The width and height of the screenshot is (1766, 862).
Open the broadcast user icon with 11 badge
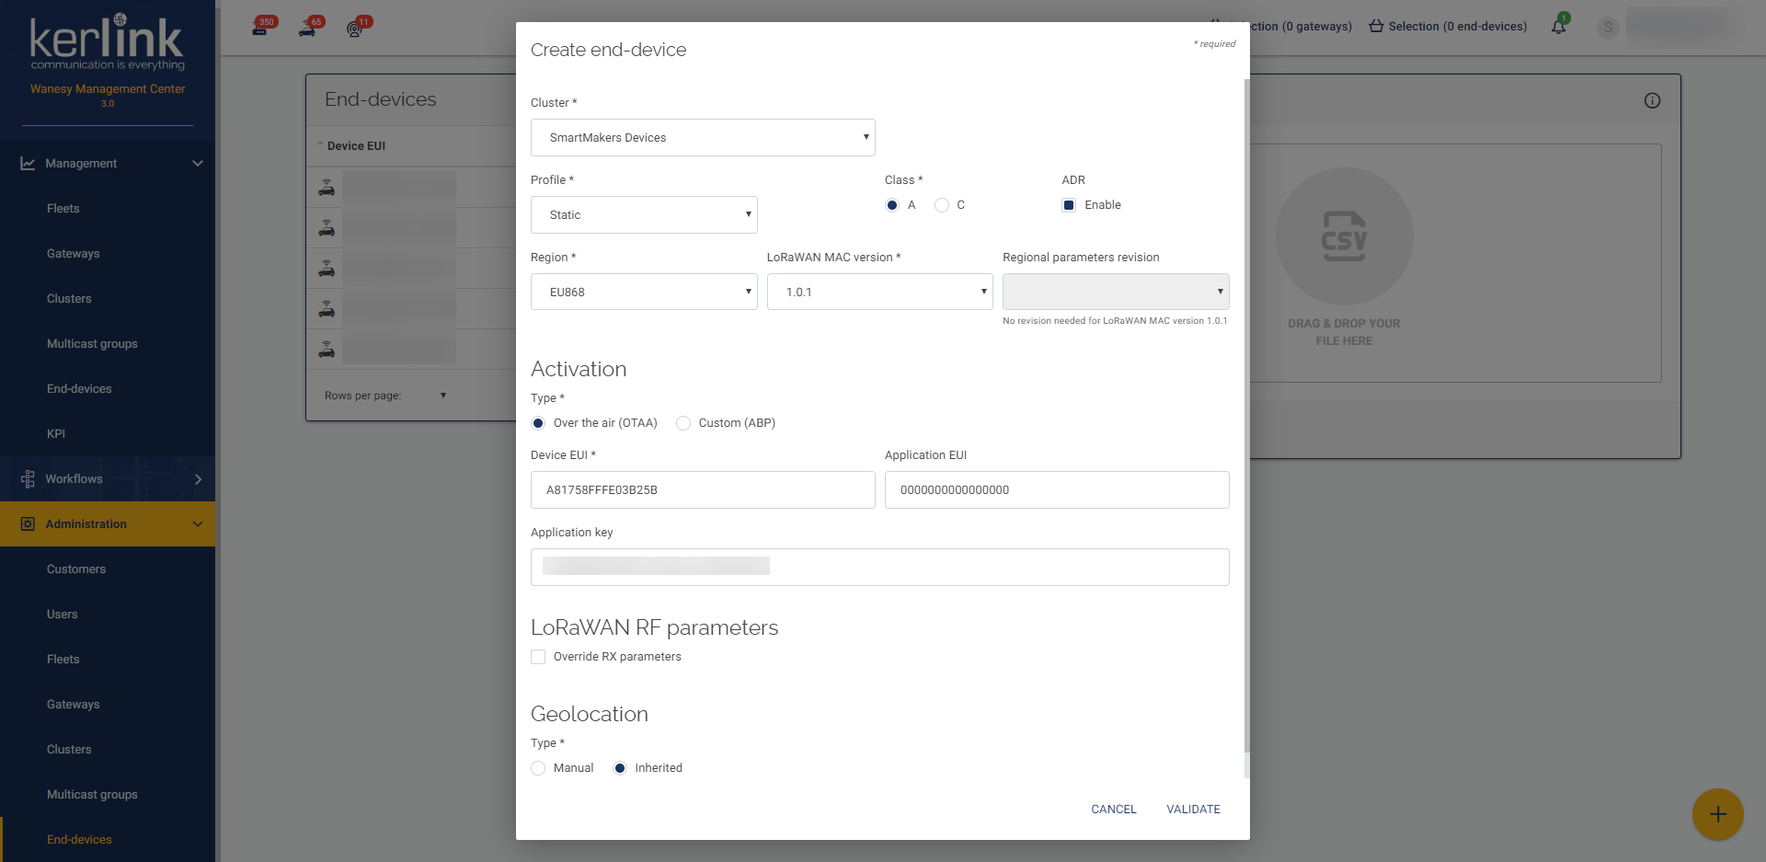coord(354,29)
